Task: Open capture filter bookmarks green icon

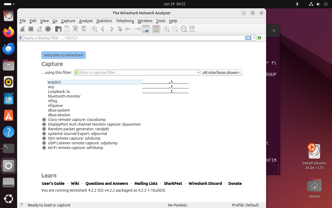Action: click(x=76, y=73)
